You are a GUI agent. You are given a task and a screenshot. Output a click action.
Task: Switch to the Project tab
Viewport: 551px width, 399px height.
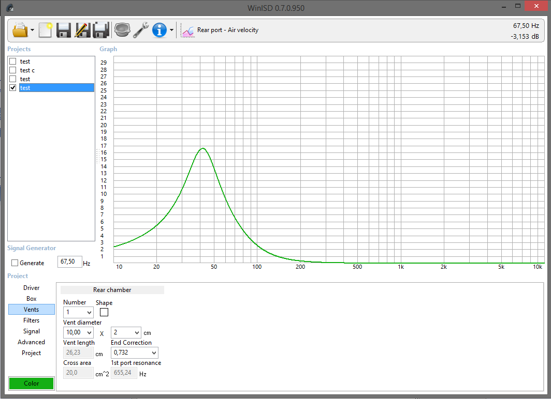(31, 353)
